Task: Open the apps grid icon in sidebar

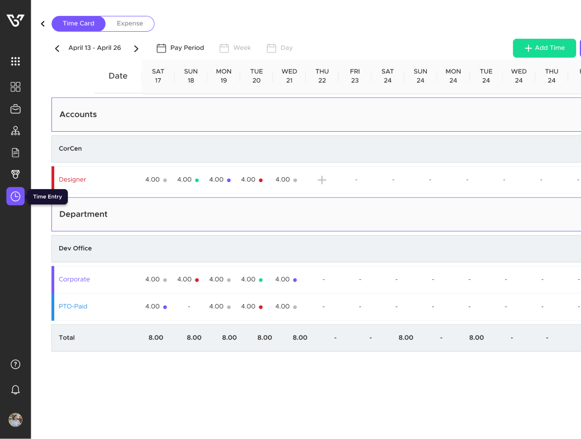Action: click(x=15, y=61)
